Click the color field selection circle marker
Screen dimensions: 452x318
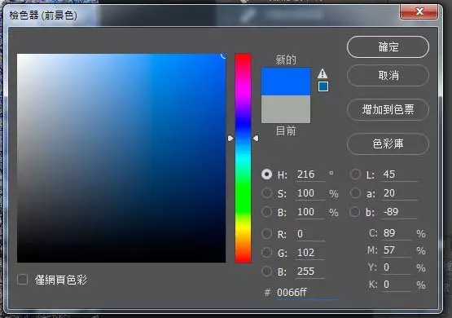[x=224, y=55]
